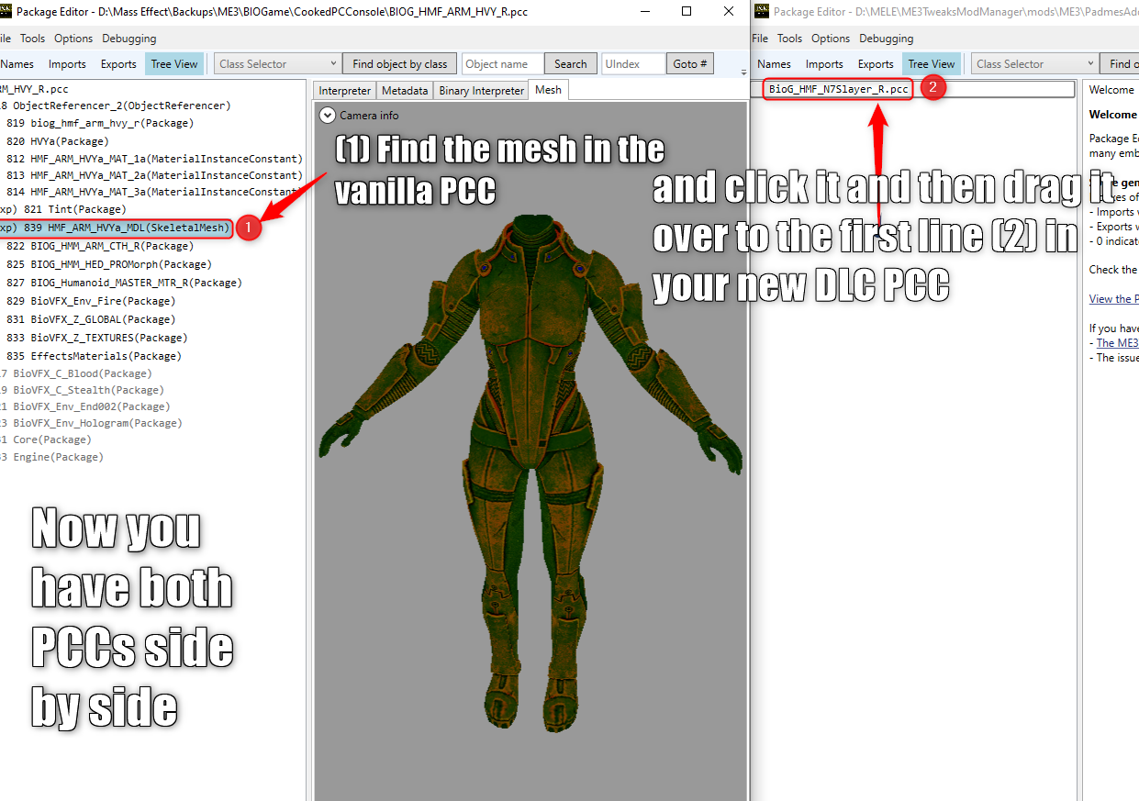Open 'The ME3' link in Welcome panel
This screenshot has width=1139, height=801.
pyautogui.click(x=1118, y=343)
